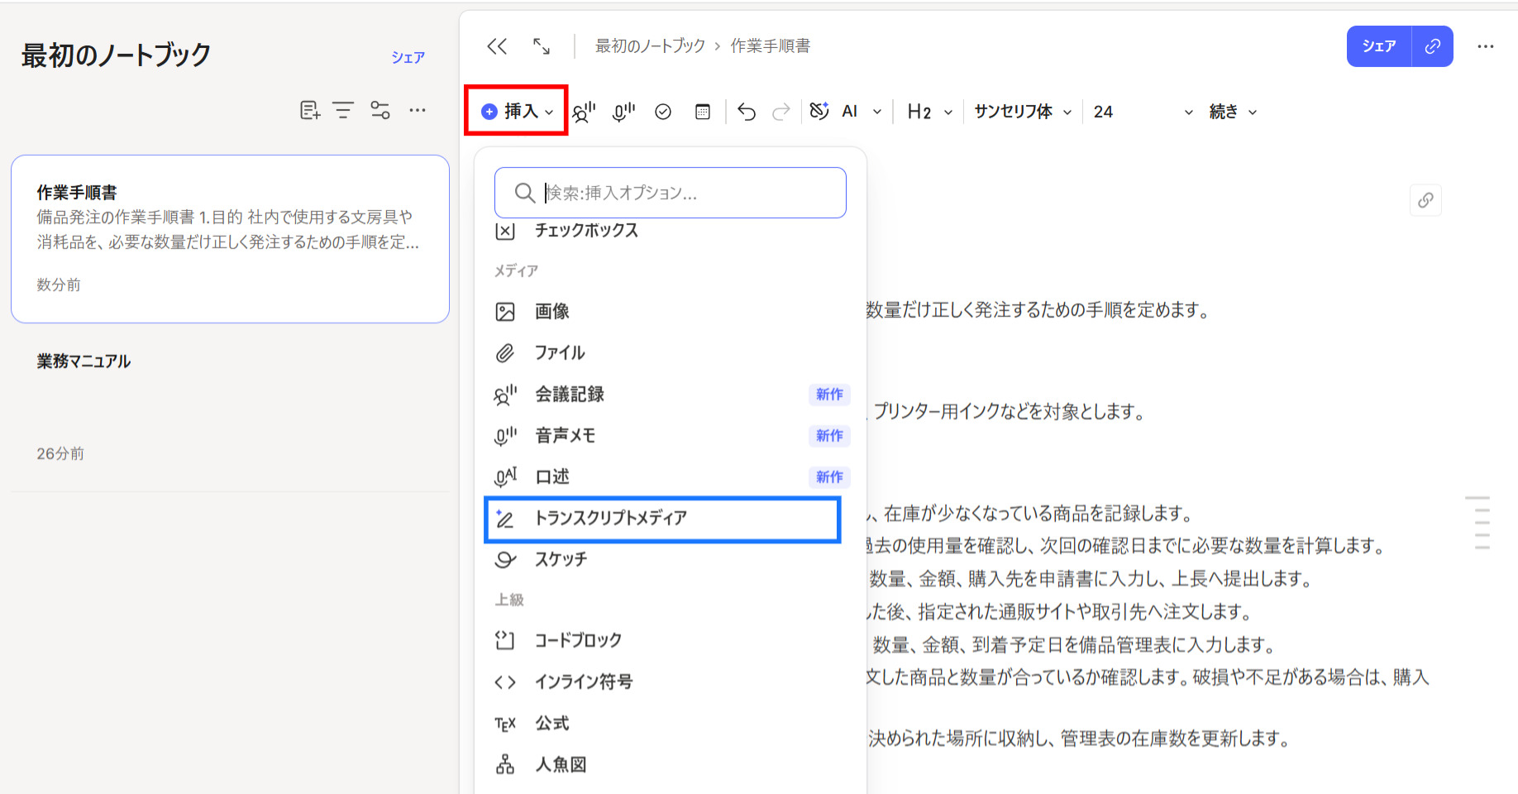This screenshot has width=1518, height=794.
Task: Click the link icon at the note's right edge
Action: (x=1425, y=200)
